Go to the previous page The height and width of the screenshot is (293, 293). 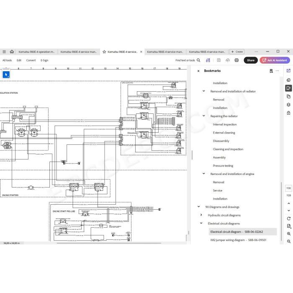pos(289,203)
